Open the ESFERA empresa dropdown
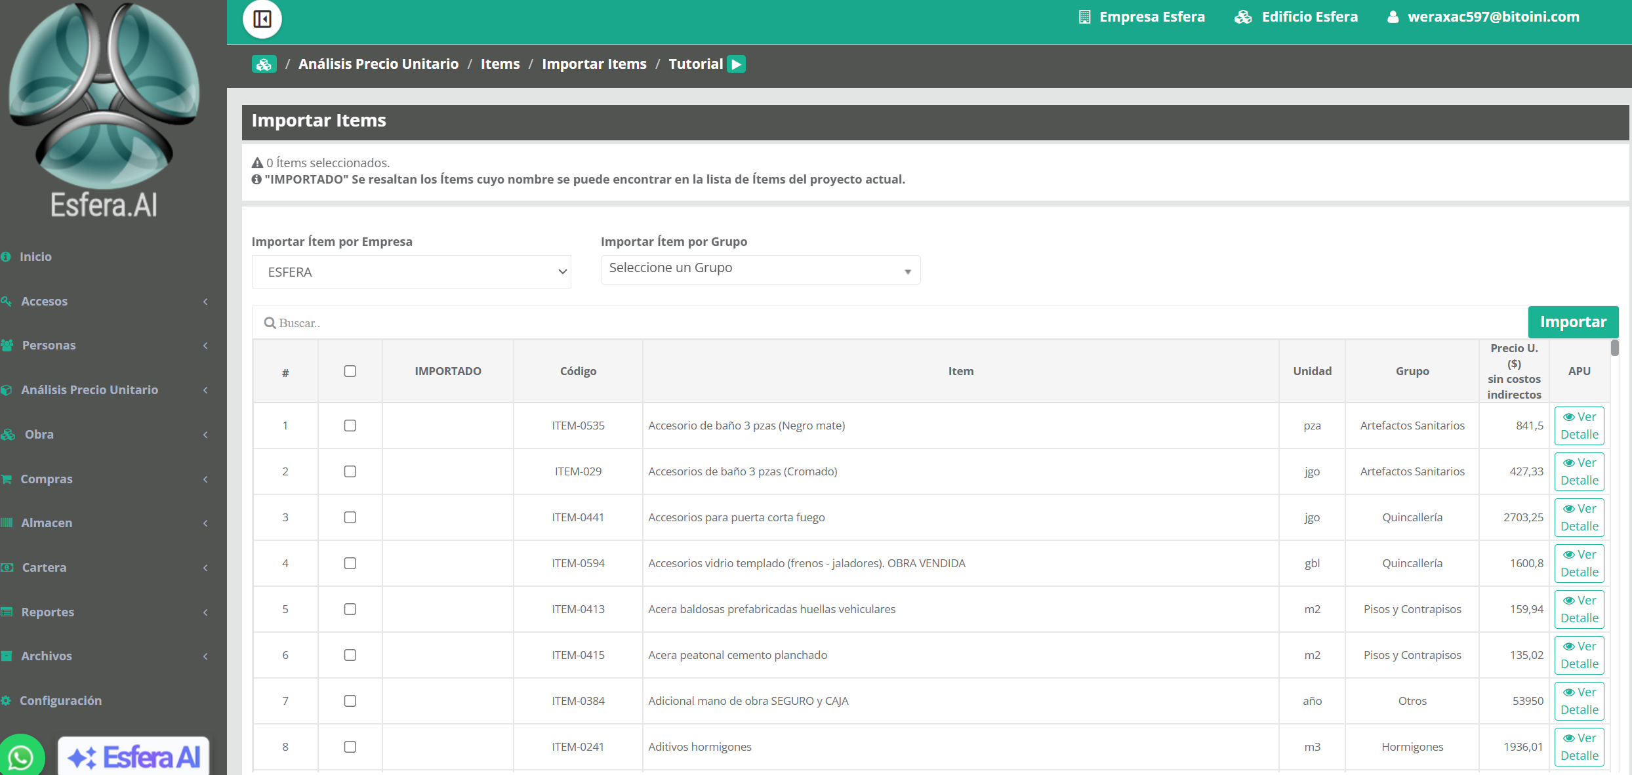Image resolution: width=1632 pixels, height=775 pixels. (x=411, y=272)
